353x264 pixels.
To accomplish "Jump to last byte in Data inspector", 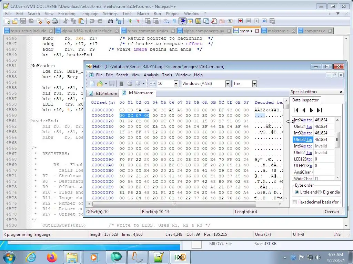I will [319, 110].
